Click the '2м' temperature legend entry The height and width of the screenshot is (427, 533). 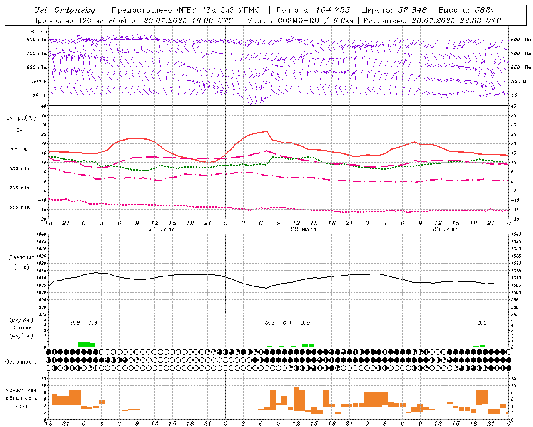click(20, 130)
